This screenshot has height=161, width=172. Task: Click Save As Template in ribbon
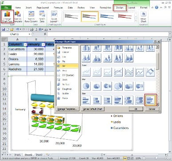pyautogui.click(x=18, y=16)
